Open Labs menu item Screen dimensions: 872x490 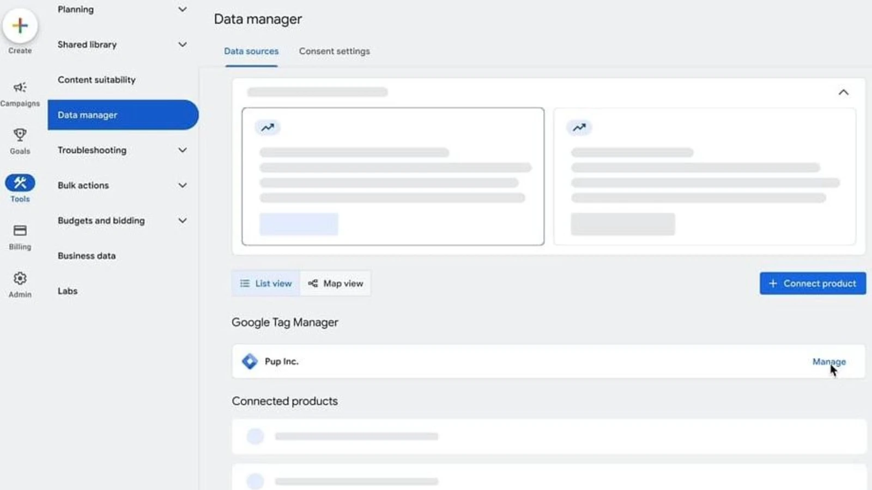(x=68, y=291)
